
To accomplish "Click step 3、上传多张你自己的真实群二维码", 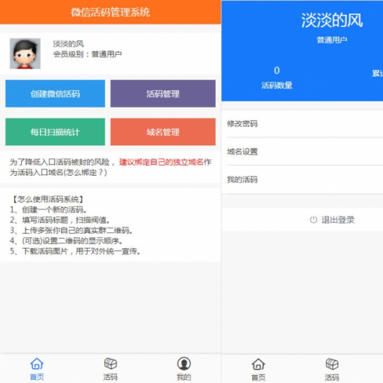I will [71, 230].
